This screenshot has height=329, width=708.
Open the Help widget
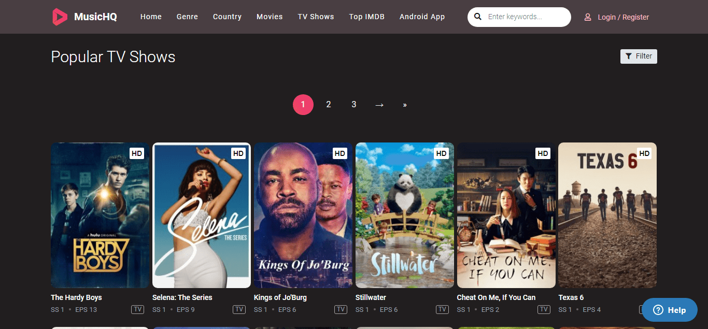click(670, 310)
